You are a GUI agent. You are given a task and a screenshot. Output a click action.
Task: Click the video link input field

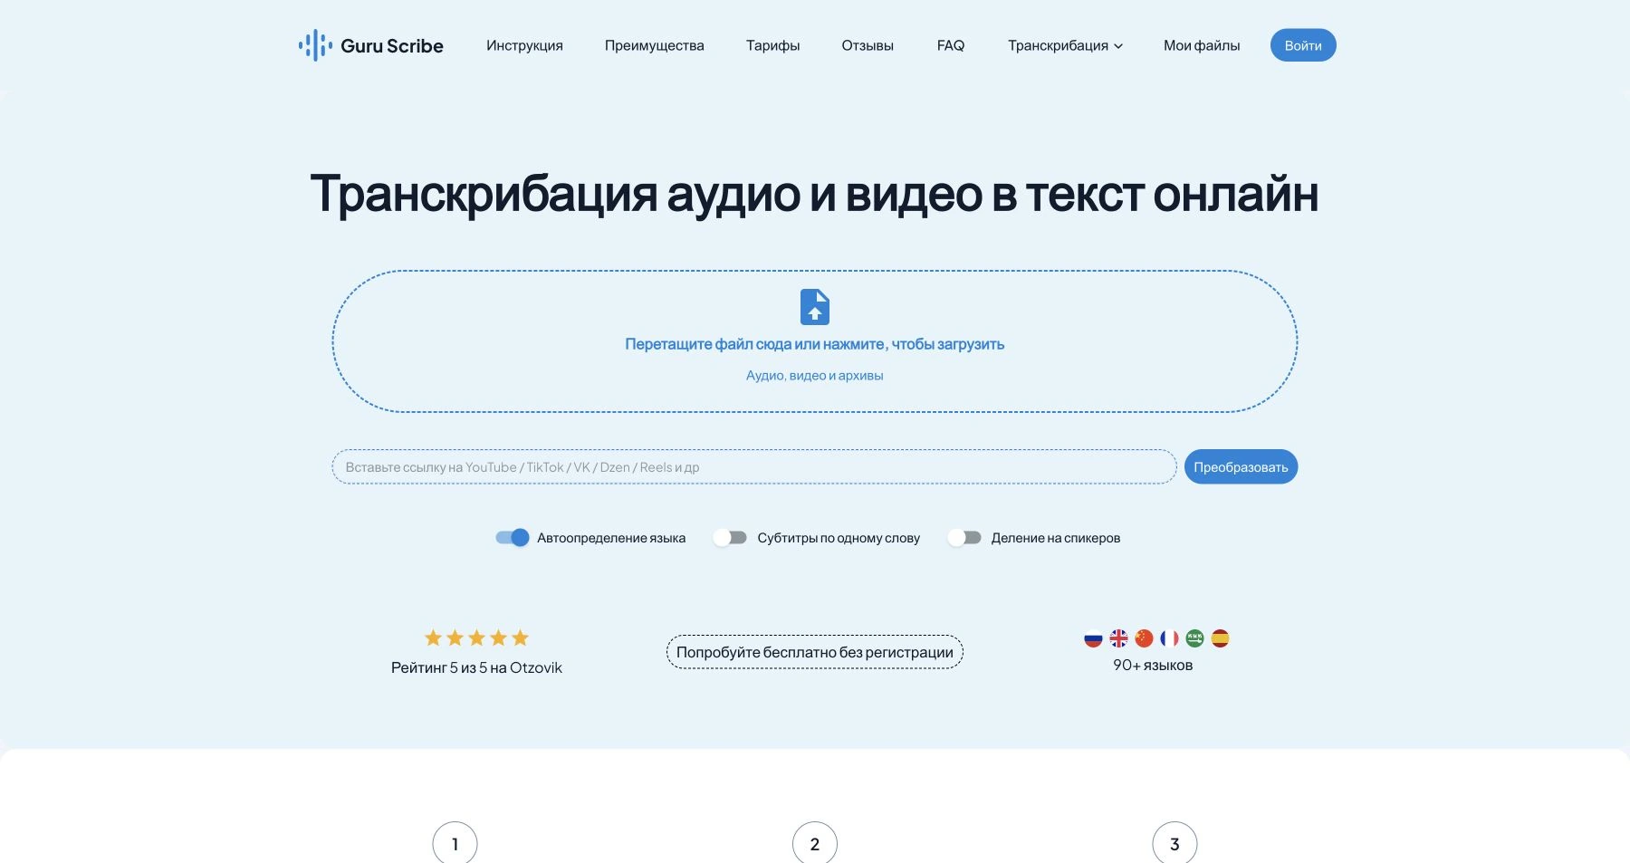point(754,467)
